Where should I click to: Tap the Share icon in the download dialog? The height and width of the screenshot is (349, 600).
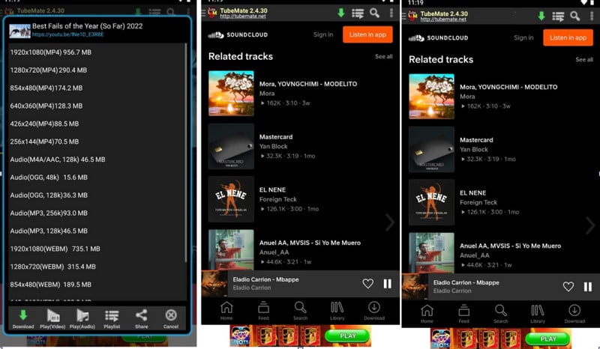[141, 318]
